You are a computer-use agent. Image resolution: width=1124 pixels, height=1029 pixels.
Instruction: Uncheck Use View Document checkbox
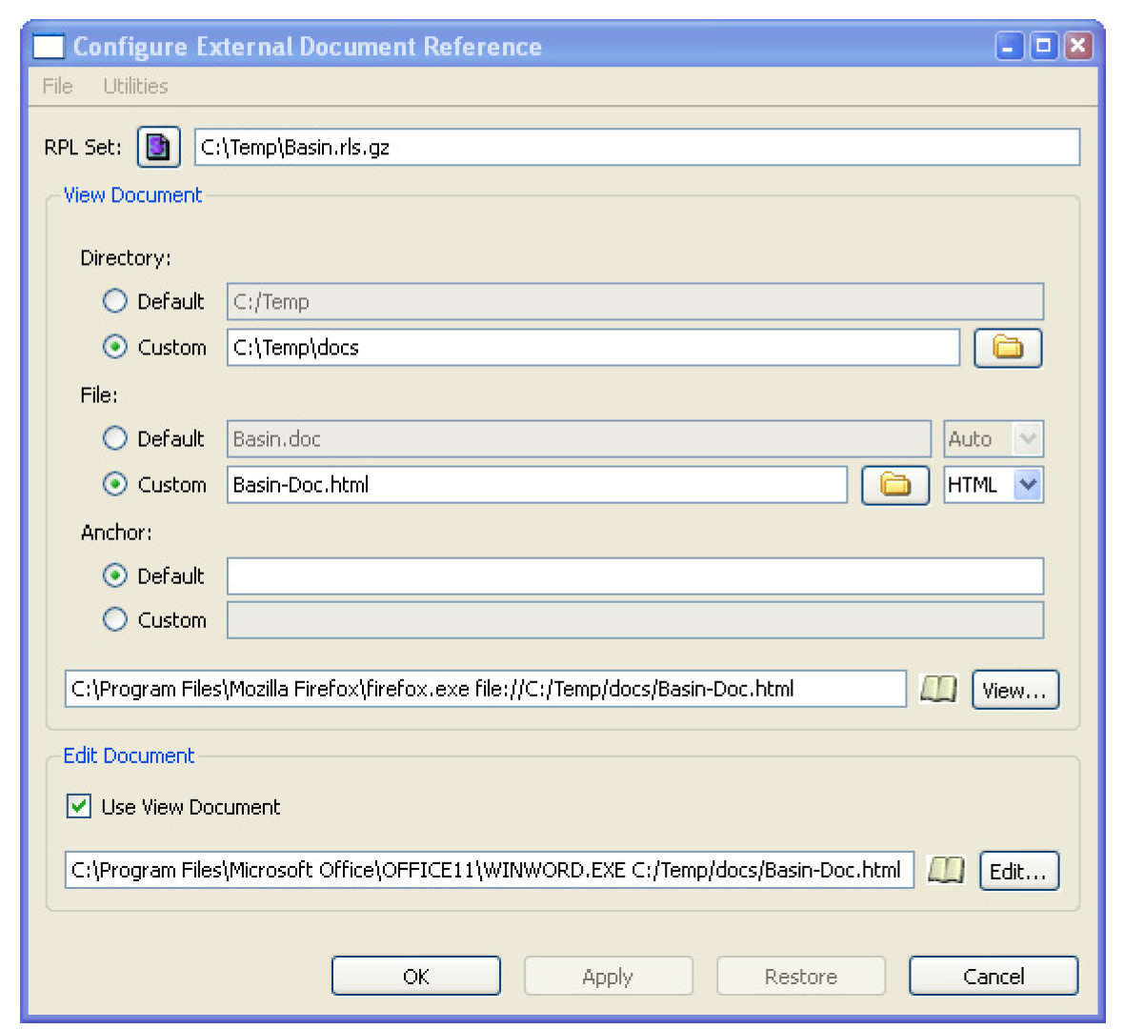point(79,807)
